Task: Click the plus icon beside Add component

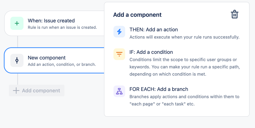Action: 16,91
